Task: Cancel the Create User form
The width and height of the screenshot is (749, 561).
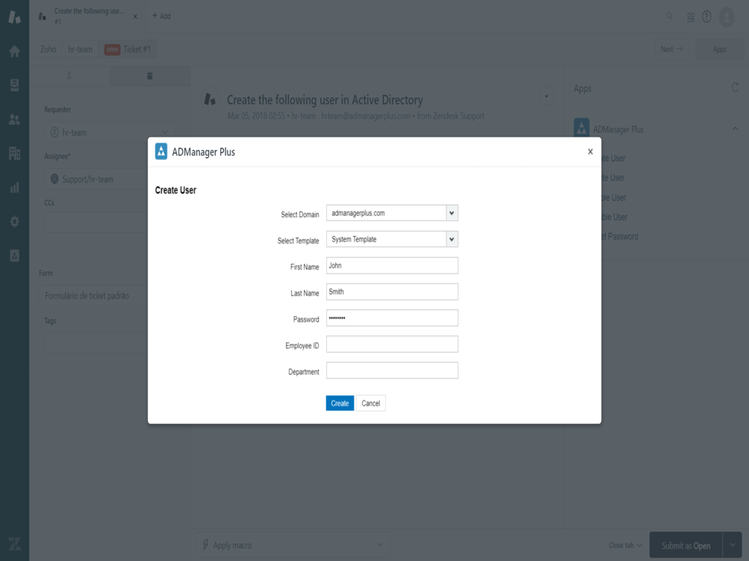Action: click(x=371, y=403)
